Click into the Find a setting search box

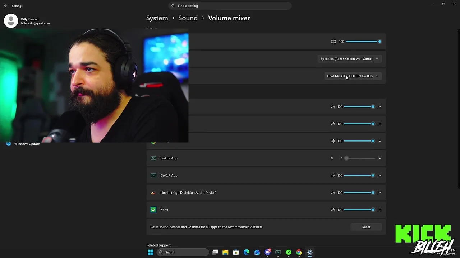point(230,6)
